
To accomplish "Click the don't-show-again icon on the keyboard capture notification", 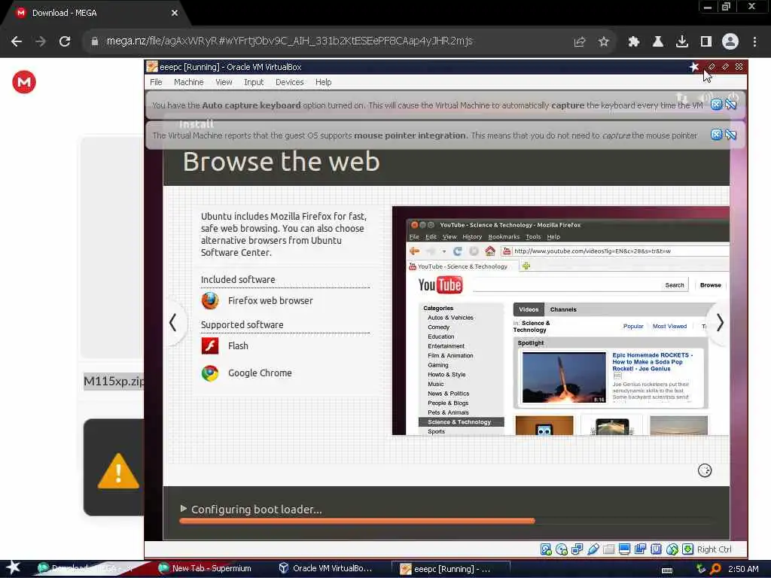I will tap(730, 105).
